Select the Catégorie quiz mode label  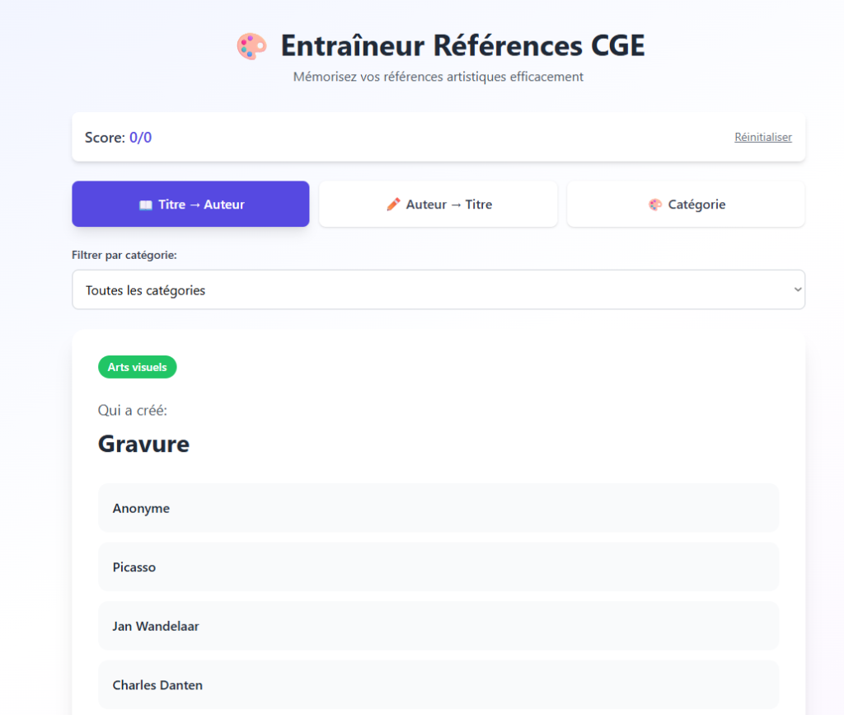(x=696, y=205)
